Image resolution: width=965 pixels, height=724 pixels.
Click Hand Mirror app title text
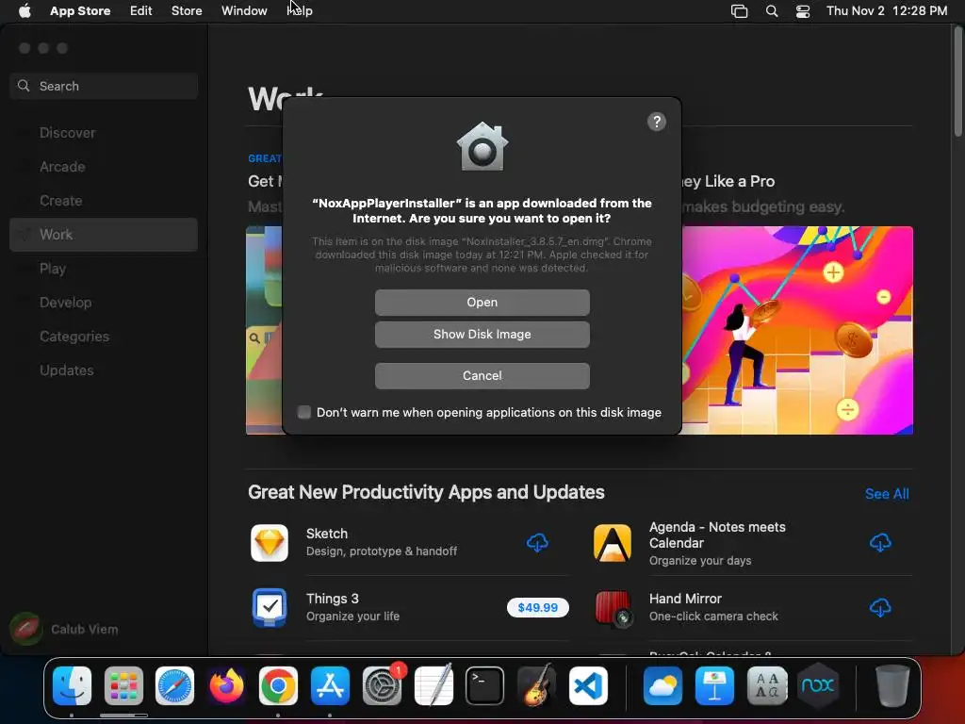point(685,599)
